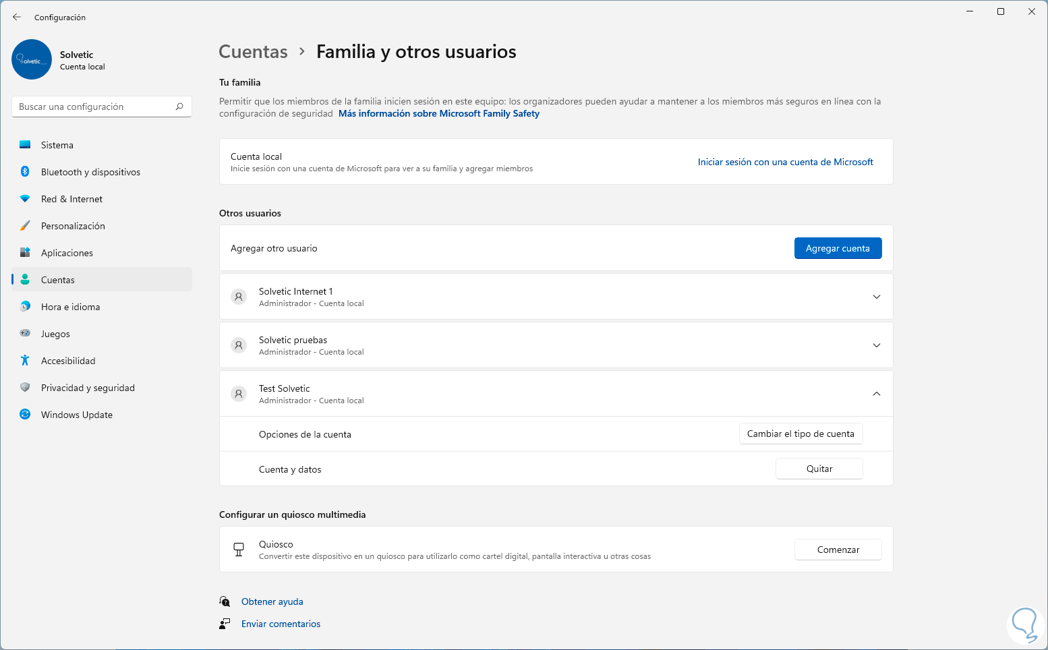The height and width of the screenshot is (650, 1048).
Task: Focus the Buscar una configuración field
Action: tap(94, 107)
